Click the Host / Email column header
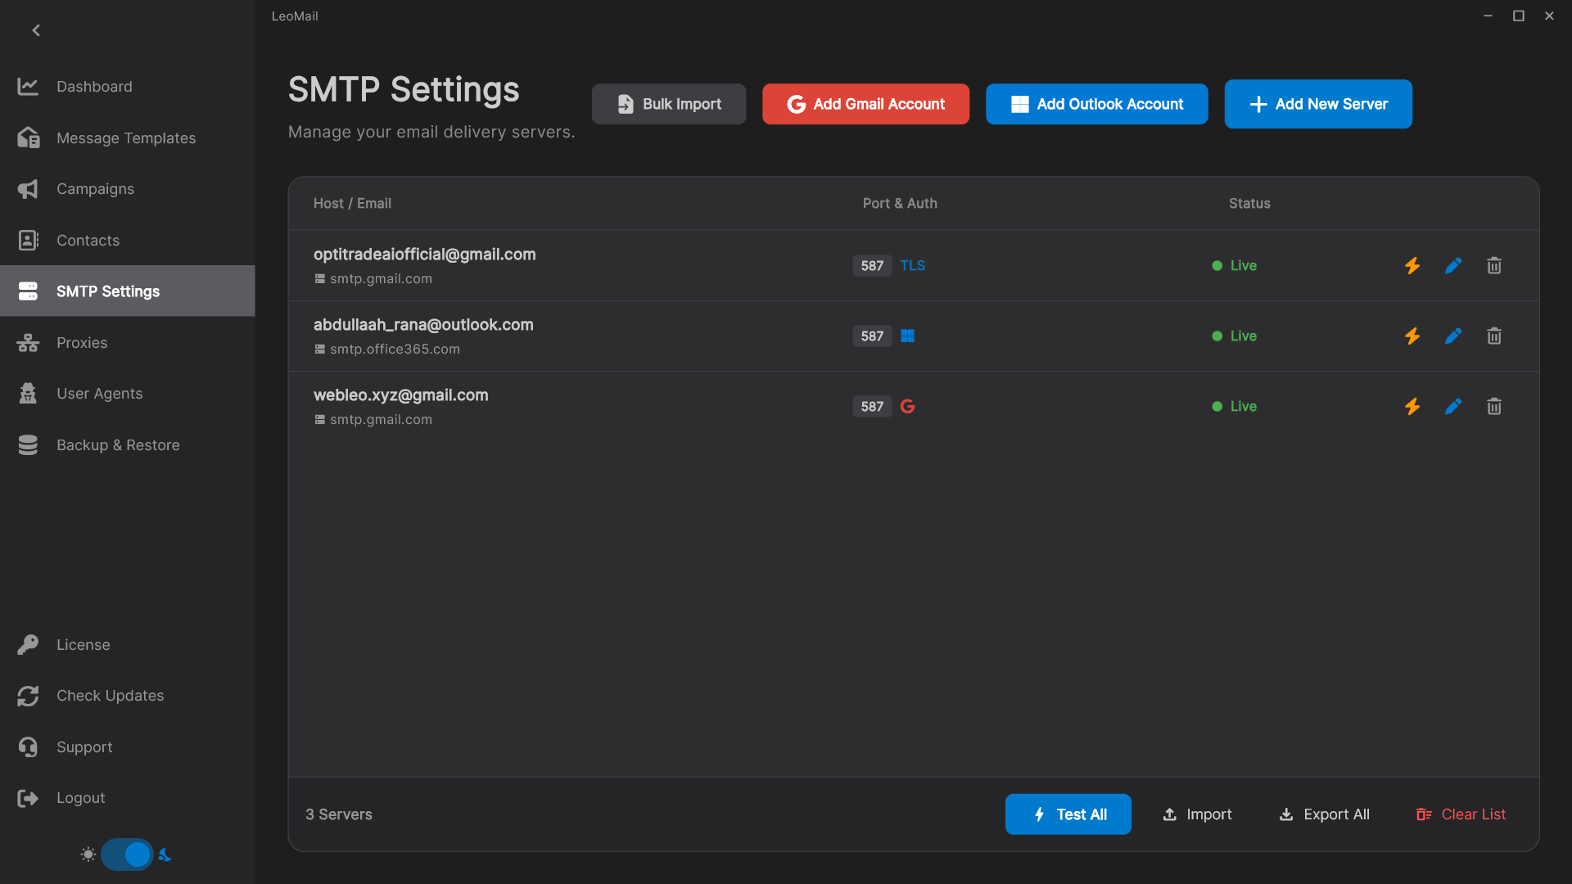1572x884 pixels. pyautogui.click(x=352, y=204)
